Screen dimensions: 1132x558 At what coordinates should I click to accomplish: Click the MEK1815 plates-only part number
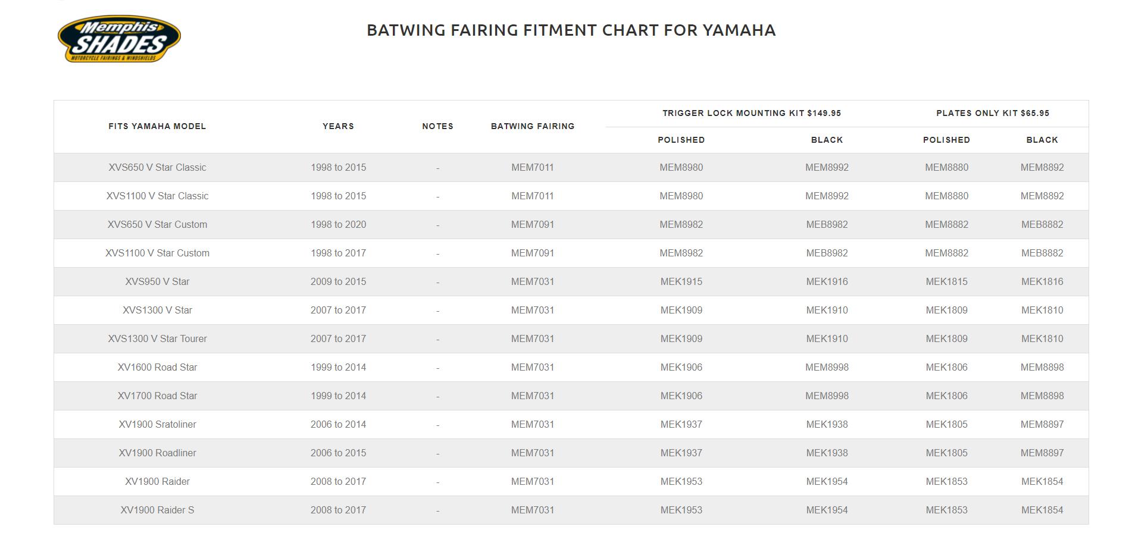point(946,282)
